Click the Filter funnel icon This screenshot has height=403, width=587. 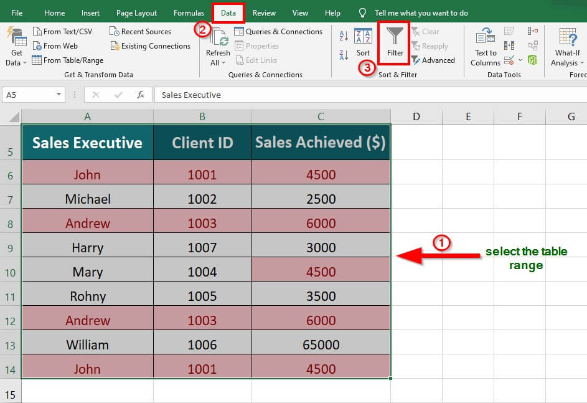pos(395,37)
